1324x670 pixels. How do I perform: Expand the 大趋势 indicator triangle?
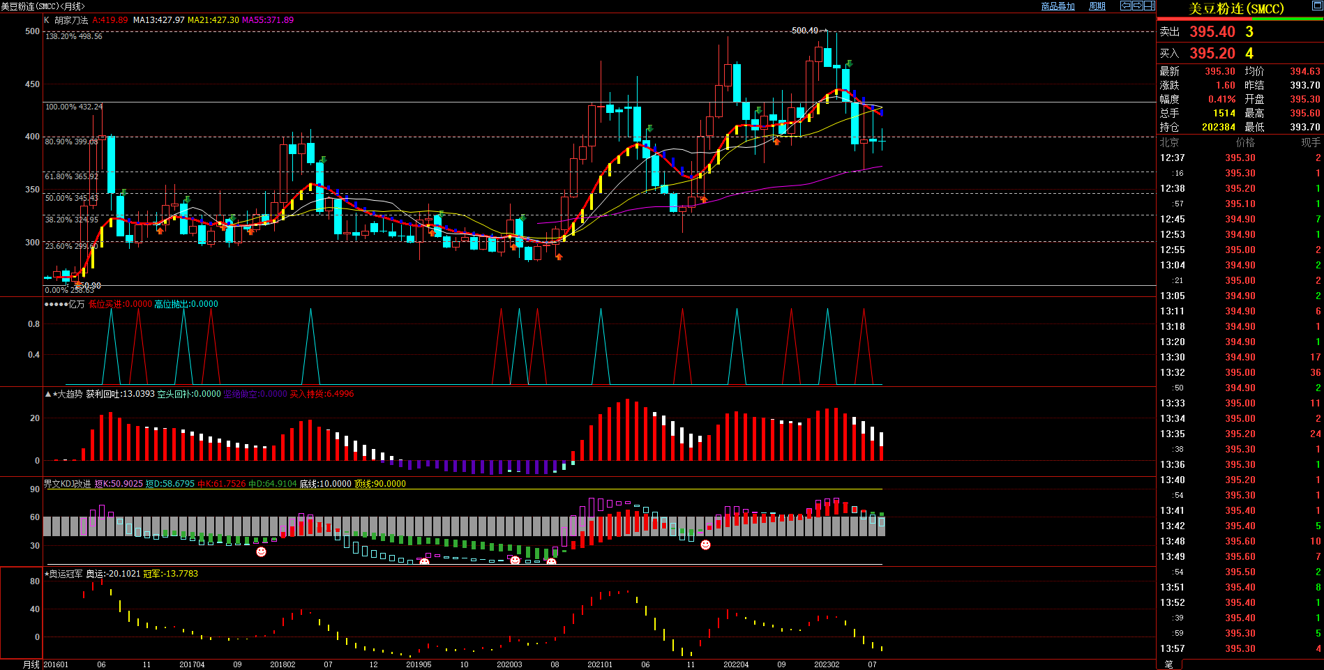(48, 394)
